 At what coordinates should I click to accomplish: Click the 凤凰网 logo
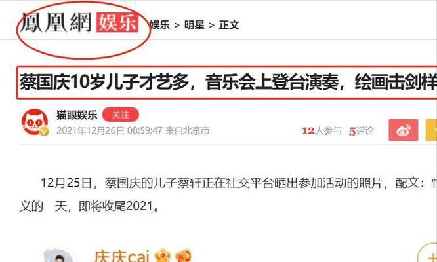coord(56,22)
